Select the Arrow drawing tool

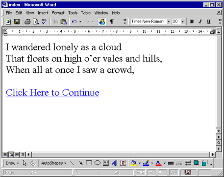click(80, 163)
